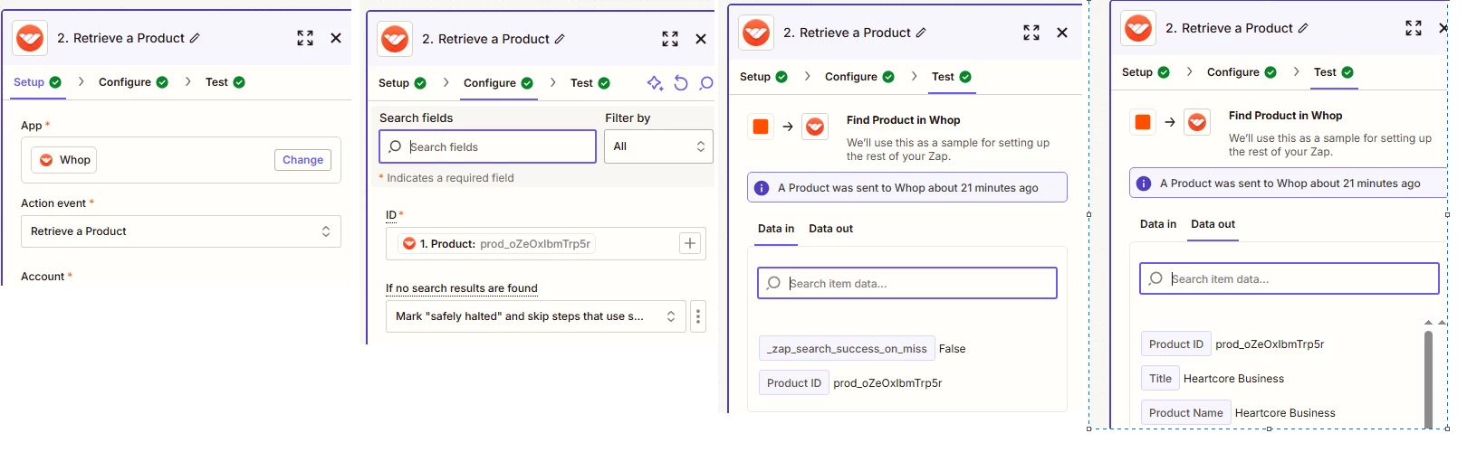
Task: Click the refresh fields icon in Configure panel
Action: [x=681, y=83]
